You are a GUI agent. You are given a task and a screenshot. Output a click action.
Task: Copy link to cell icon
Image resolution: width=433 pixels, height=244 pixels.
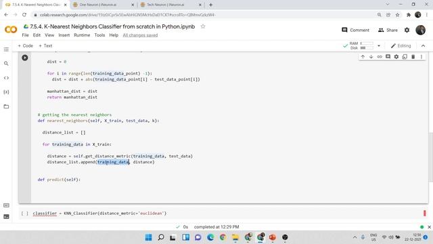pyautogui.click(x=380, y=57)
